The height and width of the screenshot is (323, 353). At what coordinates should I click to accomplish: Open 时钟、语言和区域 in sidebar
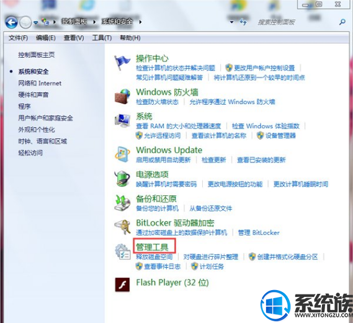43,141
